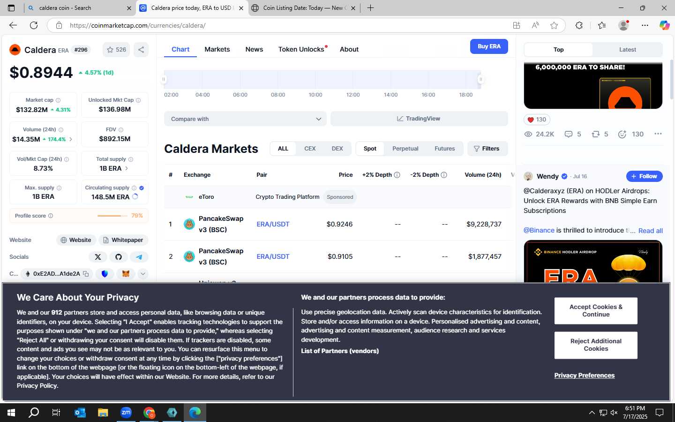
Task: Select the DEX exchanges filter
Action: 337,149
